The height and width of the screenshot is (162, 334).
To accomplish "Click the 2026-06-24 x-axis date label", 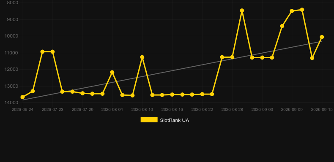I will (22, 110).
